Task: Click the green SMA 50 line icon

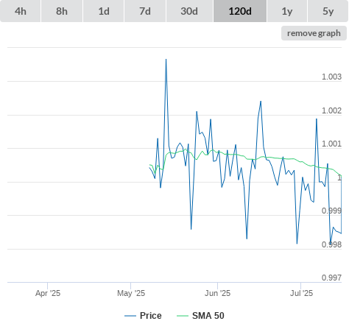Action: pos(183,316)
